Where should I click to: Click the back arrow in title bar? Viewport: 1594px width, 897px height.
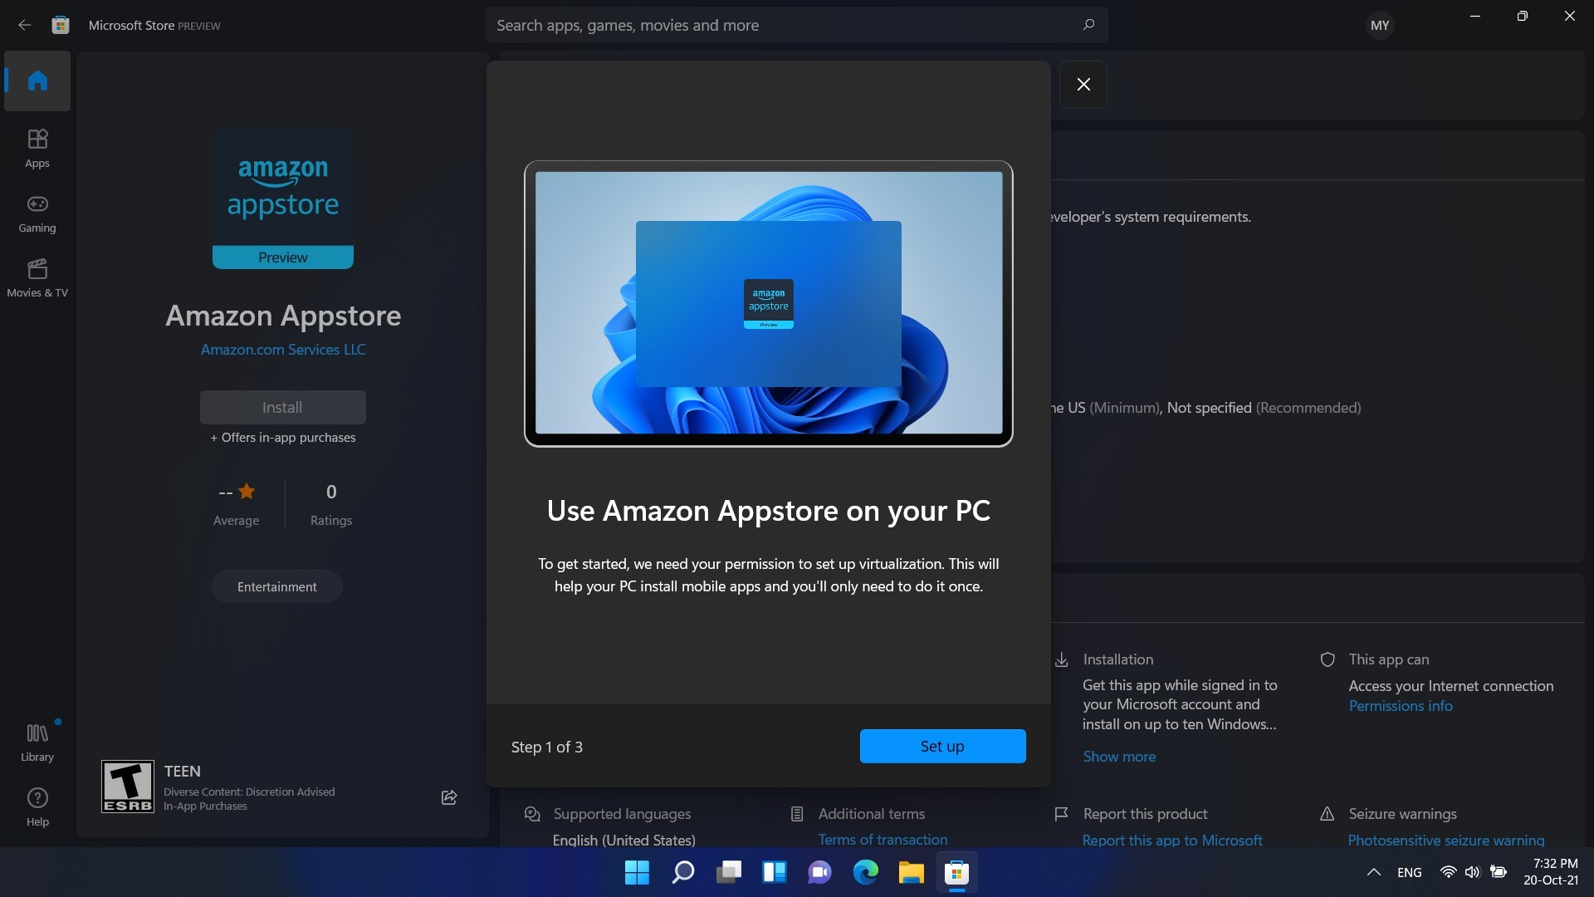(x=25, y=25)
